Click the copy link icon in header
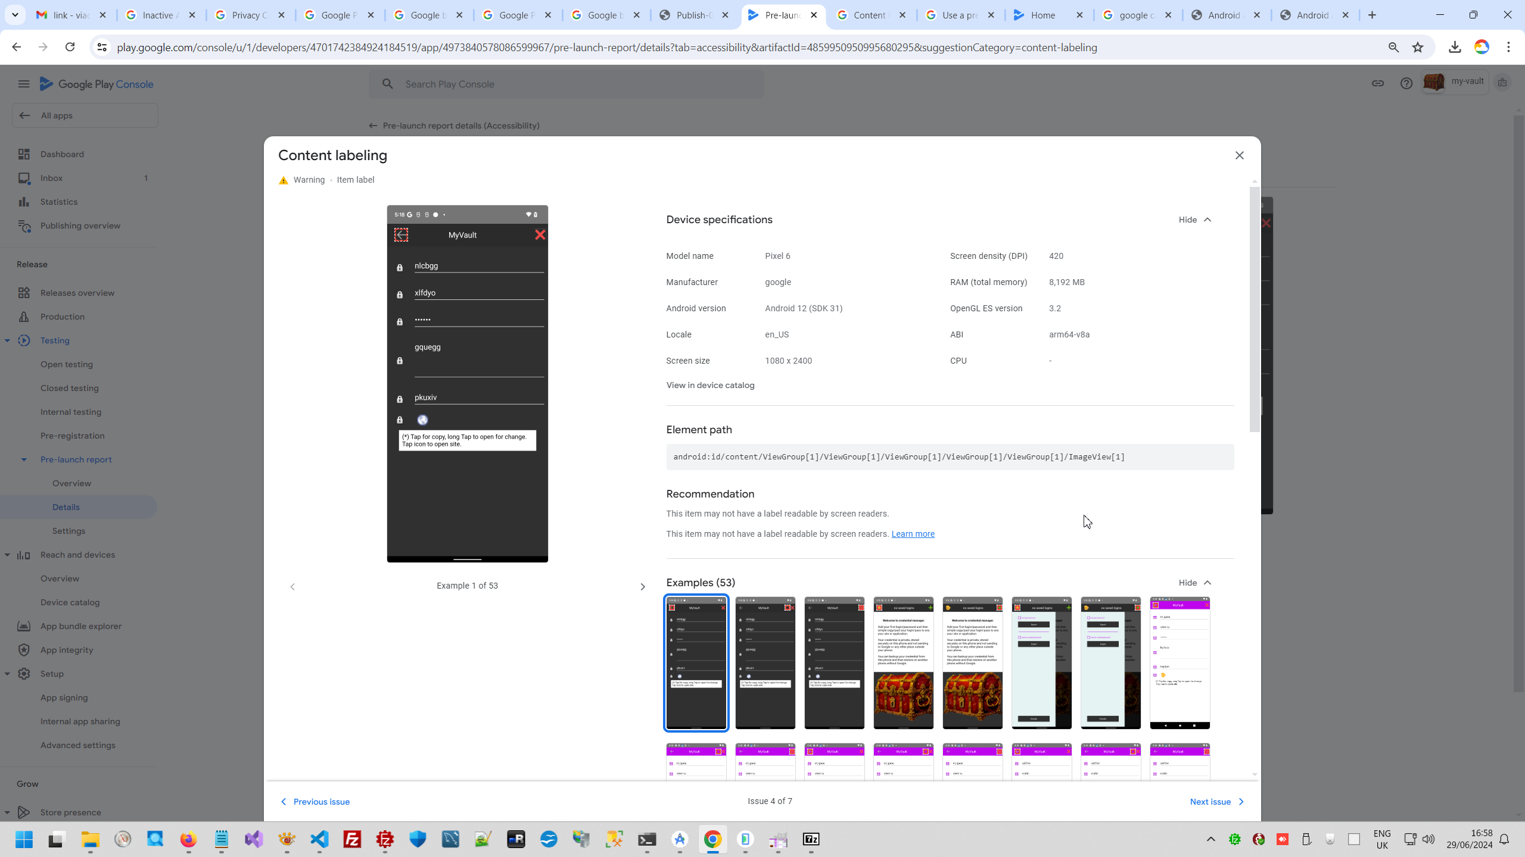 [1377, 84]
